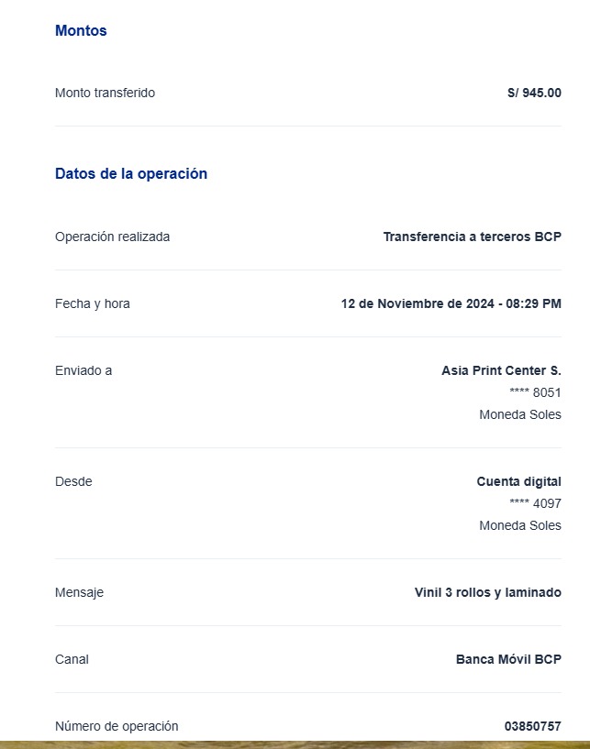Viewport: 590px width, 749px height.
Task: Select the Desde label
Action: [73, 481]
